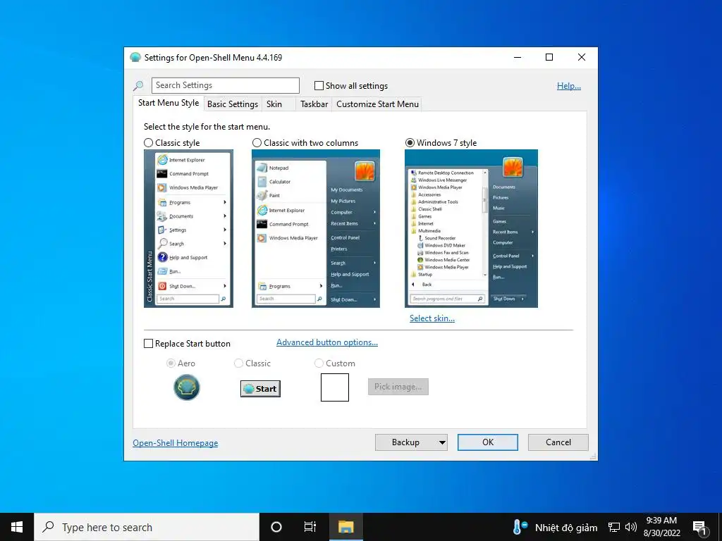Click the Select skin... link
The width and height of the screenshot is (722, 541).
432,318
